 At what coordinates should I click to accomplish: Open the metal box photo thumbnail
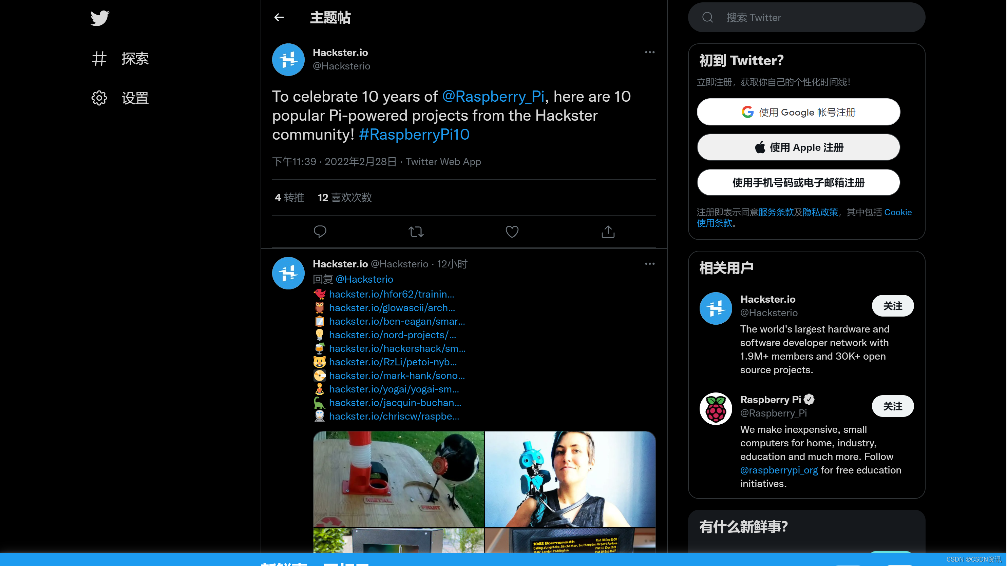[x=398, y=541]
